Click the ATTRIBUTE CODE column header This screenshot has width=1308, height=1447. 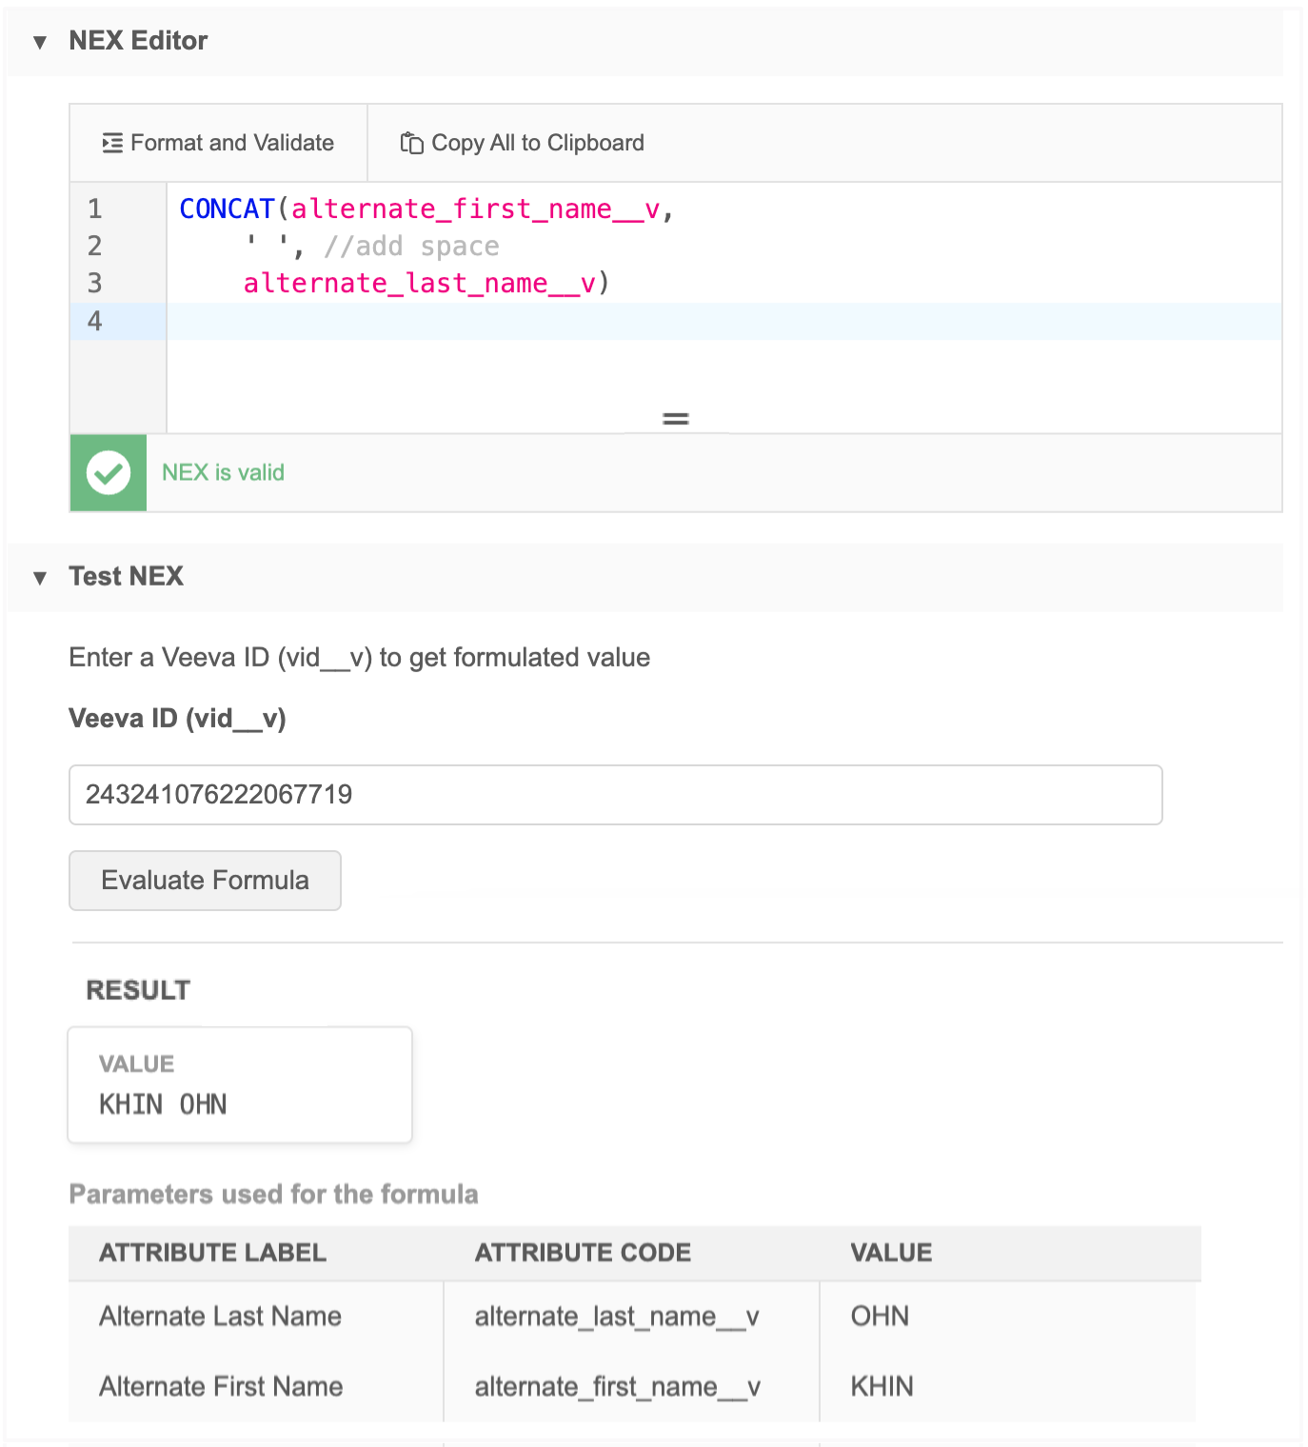[x=583, y=1253]
